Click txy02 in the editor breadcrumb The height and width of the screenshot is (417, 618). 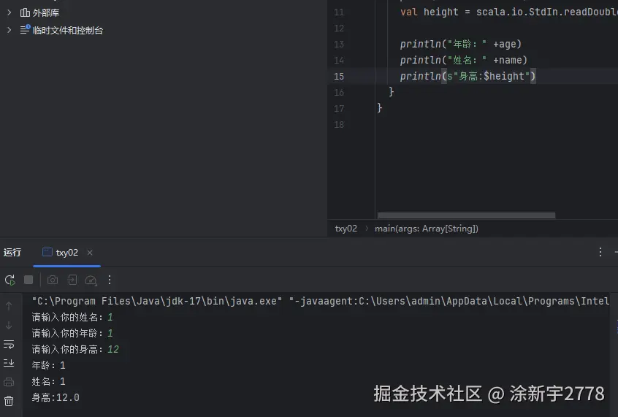click(346, 229)
